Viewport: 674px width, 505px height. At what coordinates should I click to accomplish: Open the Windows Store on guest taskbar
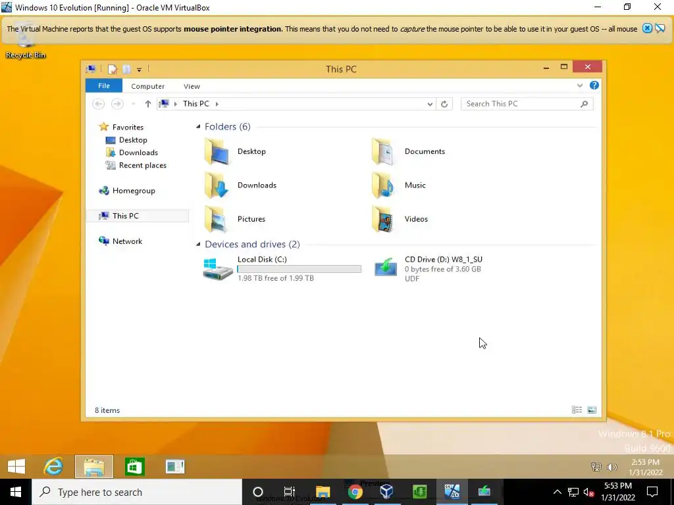point(134,466)
